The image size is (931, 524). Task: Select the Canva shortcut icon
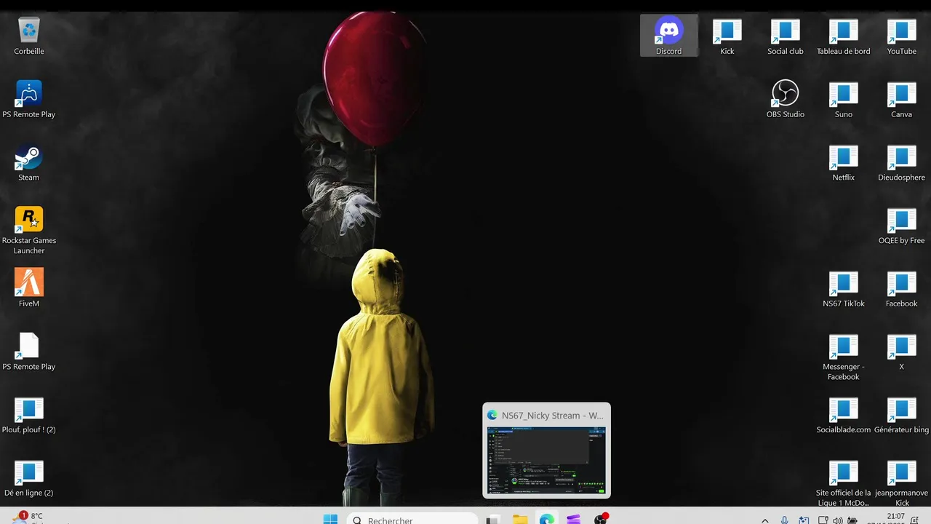pyautogui.click(x=902, y=99)
